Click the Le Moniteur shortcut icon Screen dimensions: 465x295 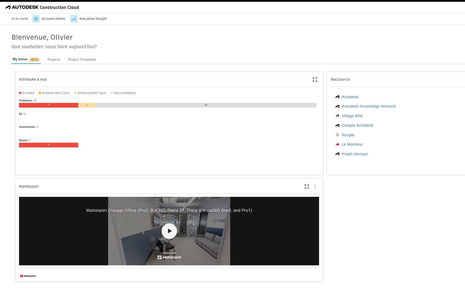point(337,144)
